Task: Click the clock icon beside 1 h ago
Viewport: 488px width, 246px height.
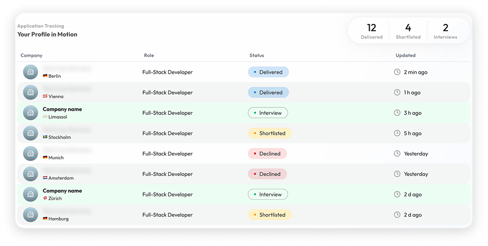Action: coord(397,92)
